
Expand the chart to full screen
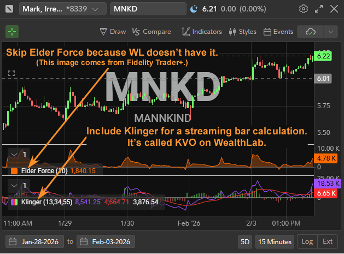coord(319,9)
